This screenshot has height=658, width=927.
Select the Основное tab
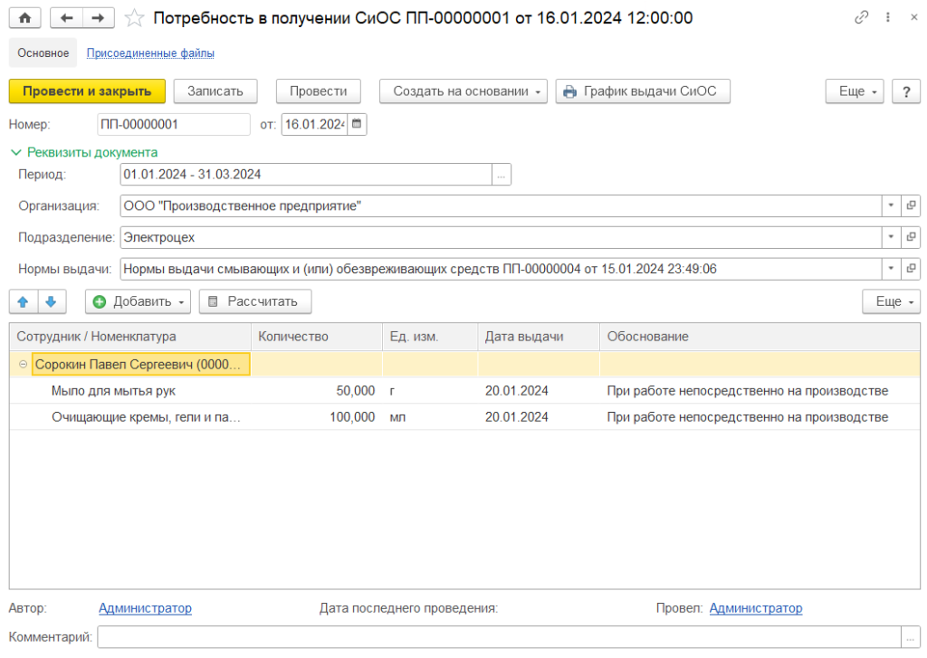tap(43, 53)
